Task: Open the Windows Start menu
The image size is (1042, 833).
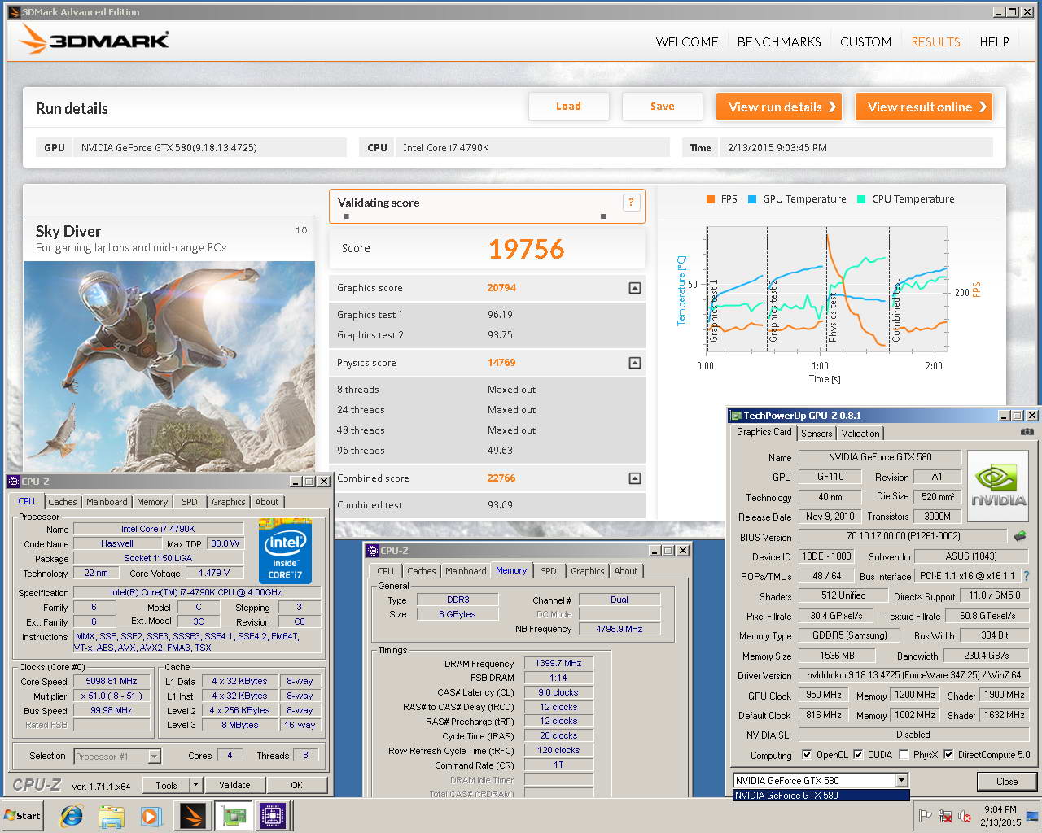Action: coord(22,815)
